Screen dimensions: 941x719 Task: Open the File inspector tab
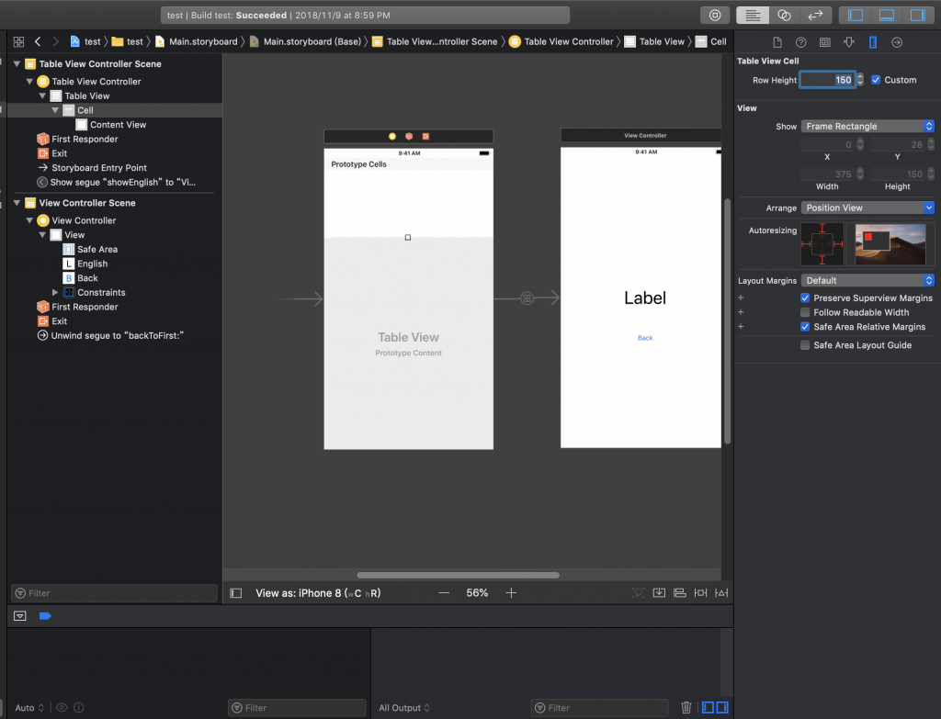coord(777,42)
